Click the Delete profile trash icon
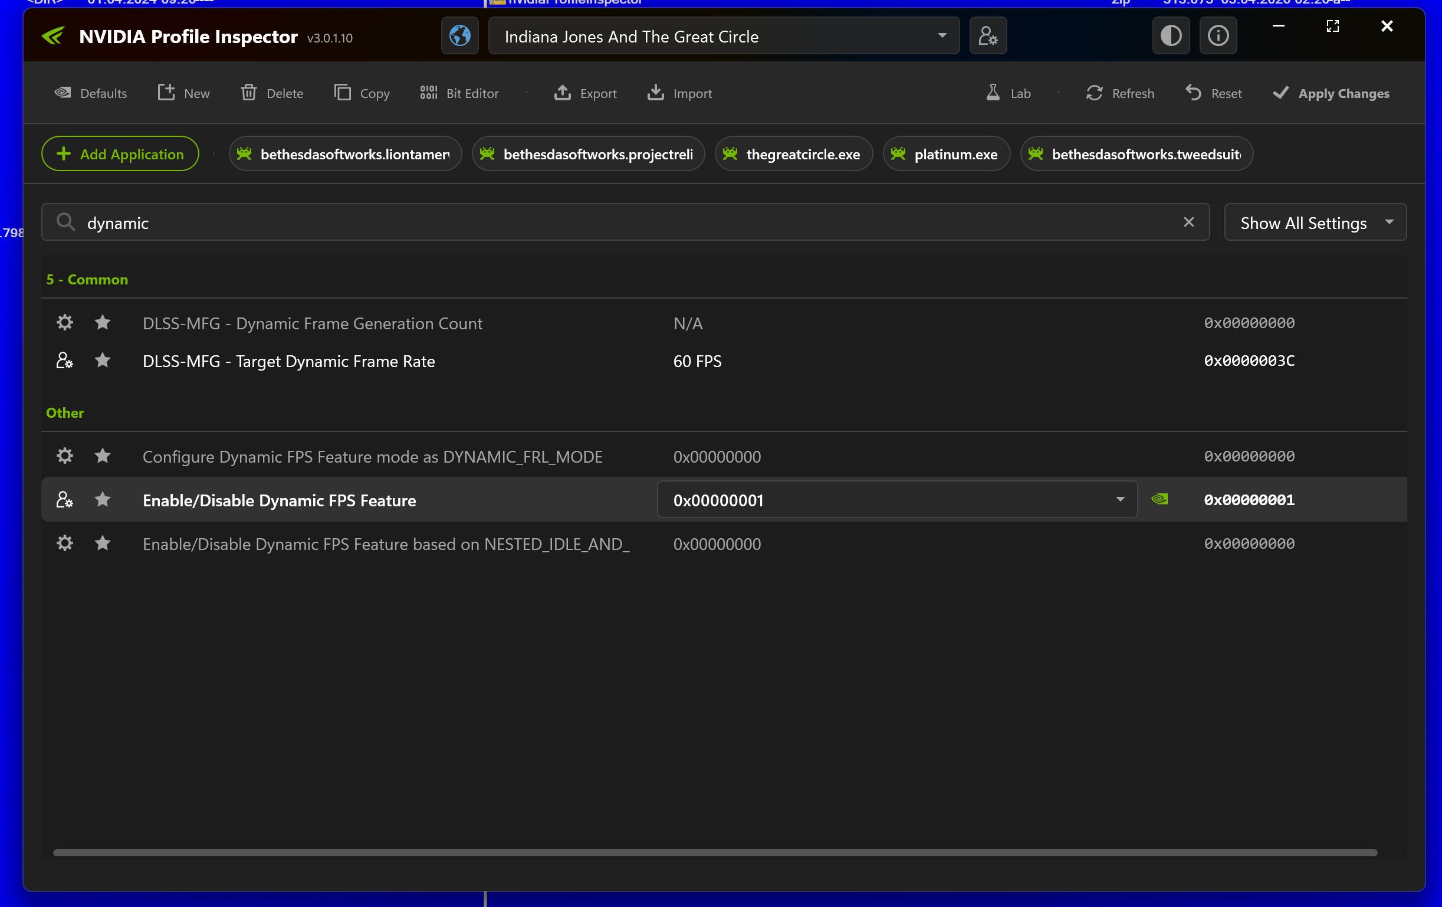1442x907 pixels. coord(248,93)
